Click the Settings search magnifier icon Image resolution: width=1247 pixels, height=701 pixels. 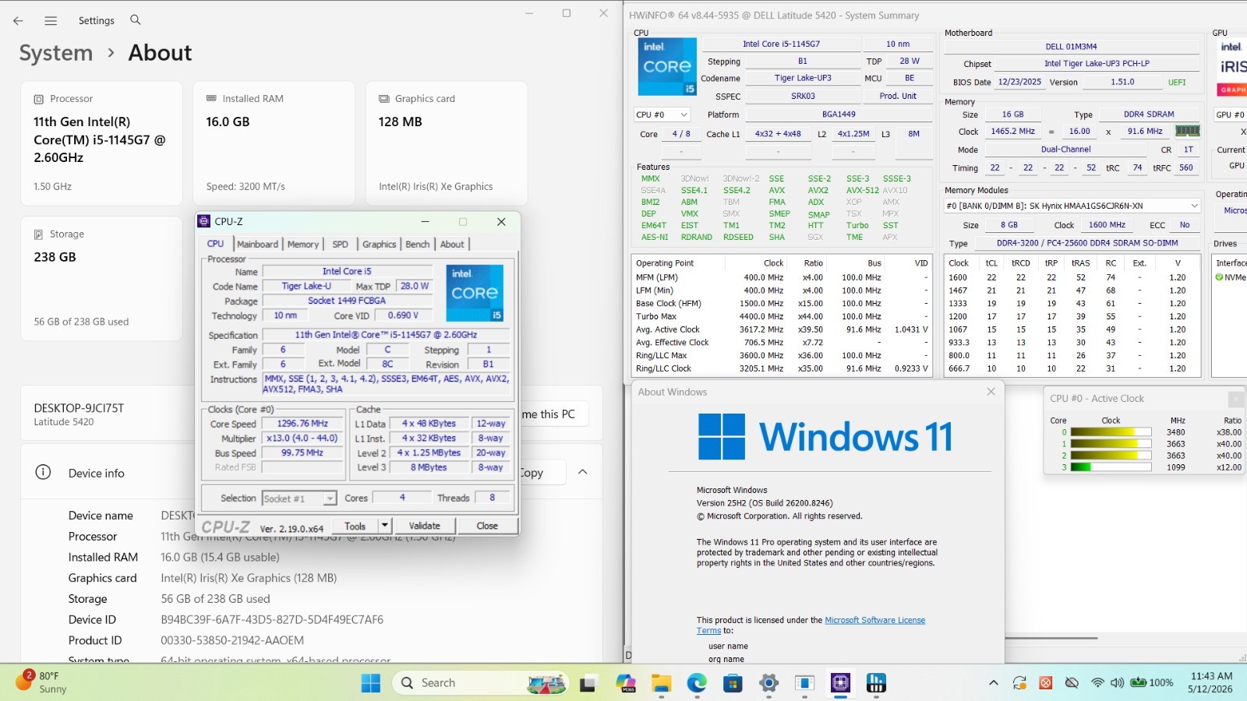pyautogui.click(x=136, y=20)
